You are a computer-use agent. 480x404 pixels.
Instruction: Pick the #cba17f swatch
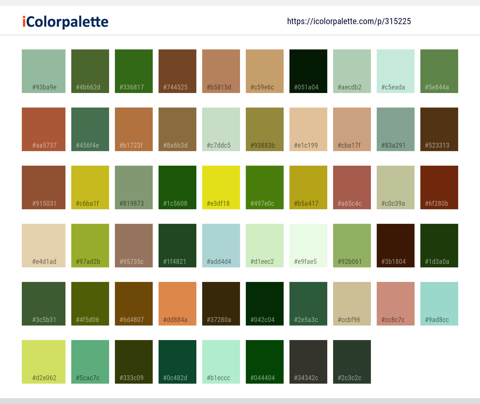pos(352,129)
